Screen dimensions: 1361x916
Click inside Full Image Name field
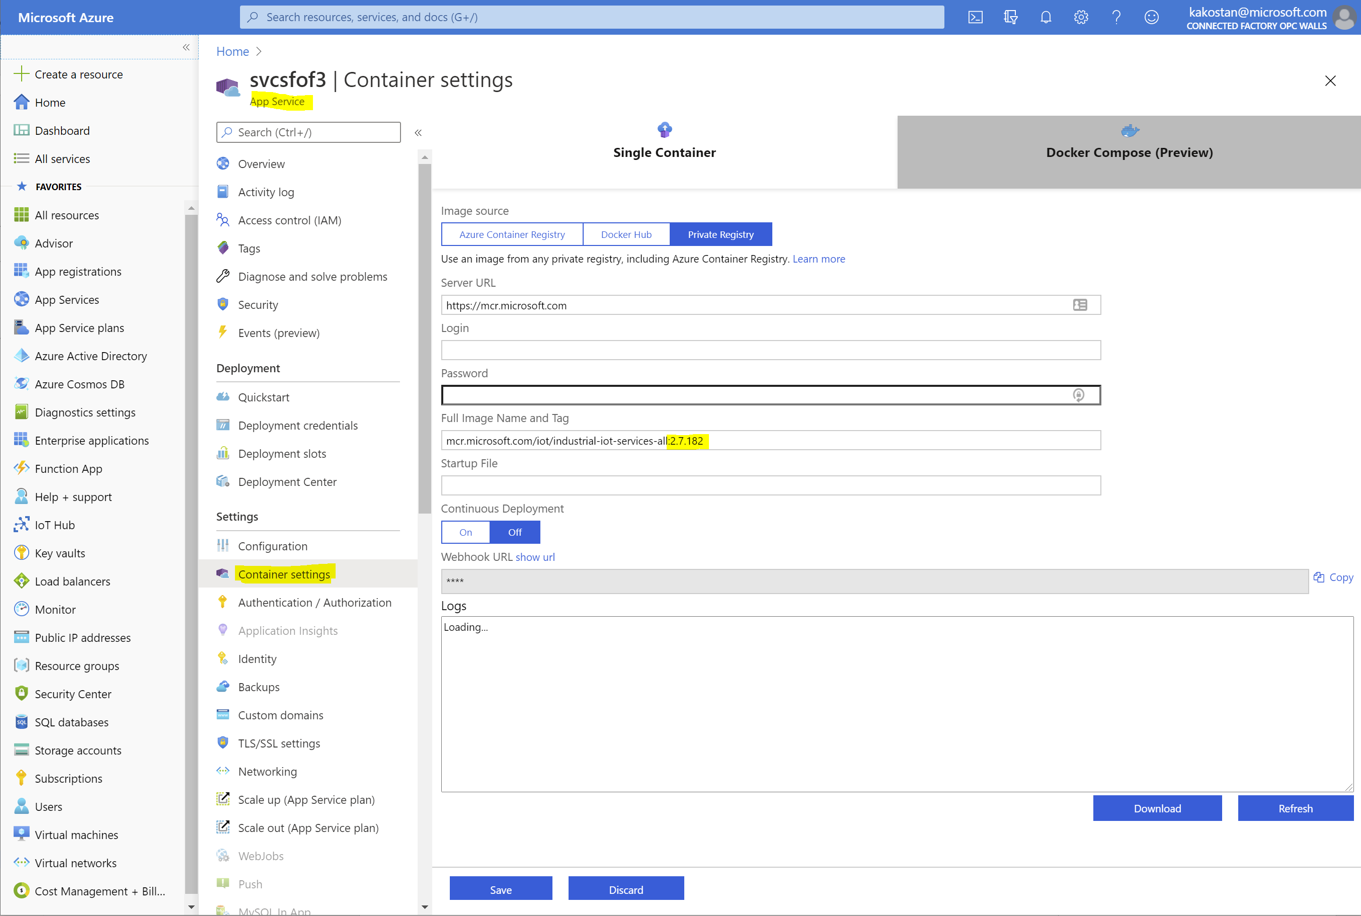(771, 441)
